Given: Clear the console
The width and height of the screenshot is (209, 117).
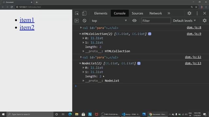Looking at the screenshot, I should click(x=84, y=21).
